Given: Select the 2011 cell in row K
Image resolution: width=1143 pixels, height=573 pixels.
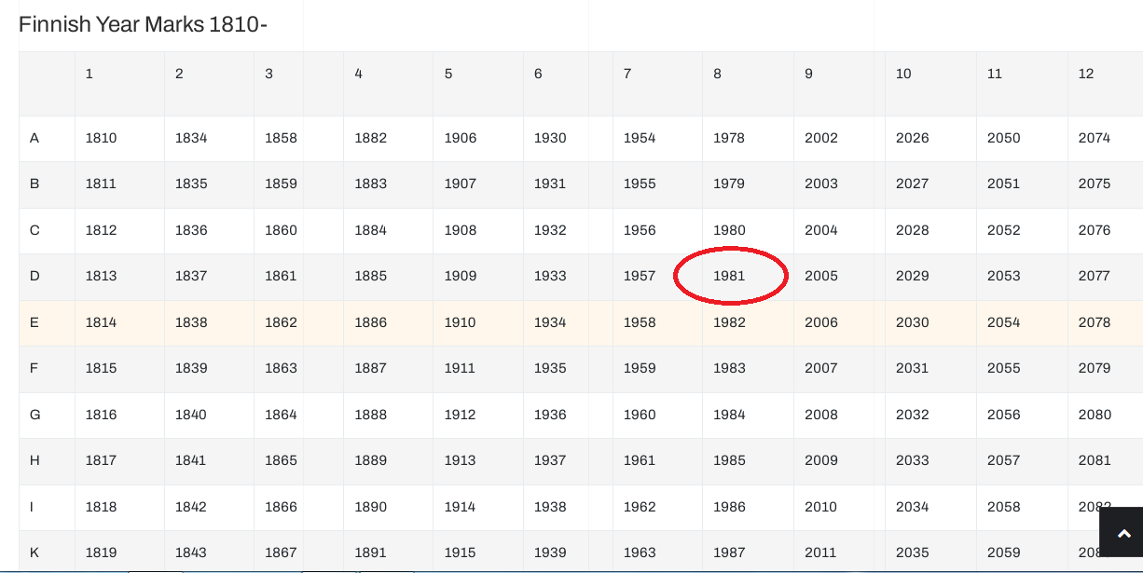Looking at the screenshot, I should tap(821, 553).
